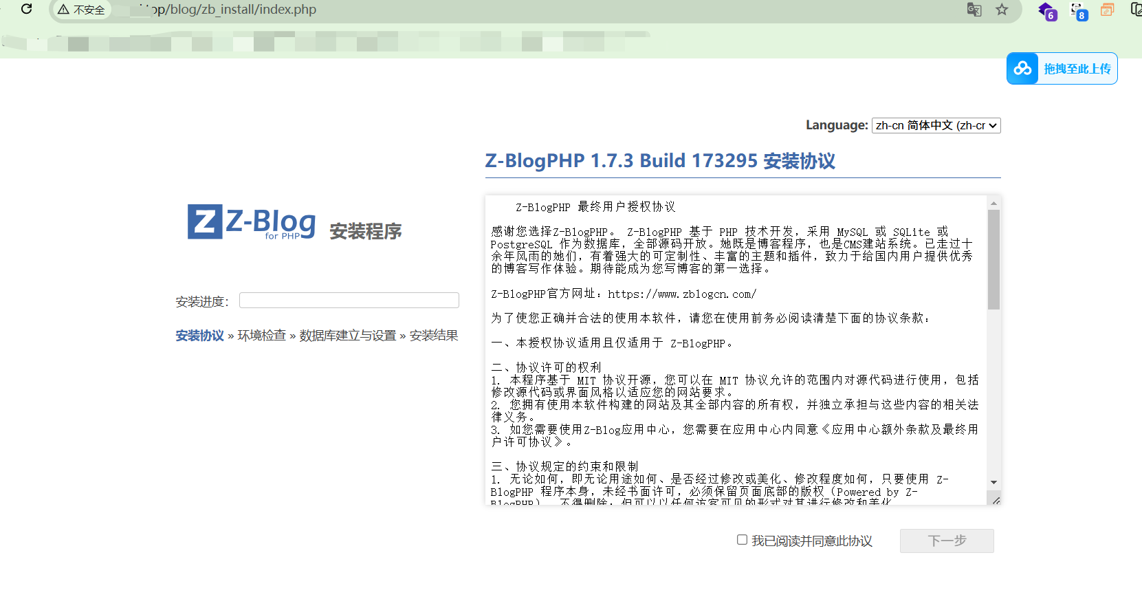Screen dimensions: 1142x597
Task: Click the blue cloud icon in the upload widget
Action: point(1022,69)
